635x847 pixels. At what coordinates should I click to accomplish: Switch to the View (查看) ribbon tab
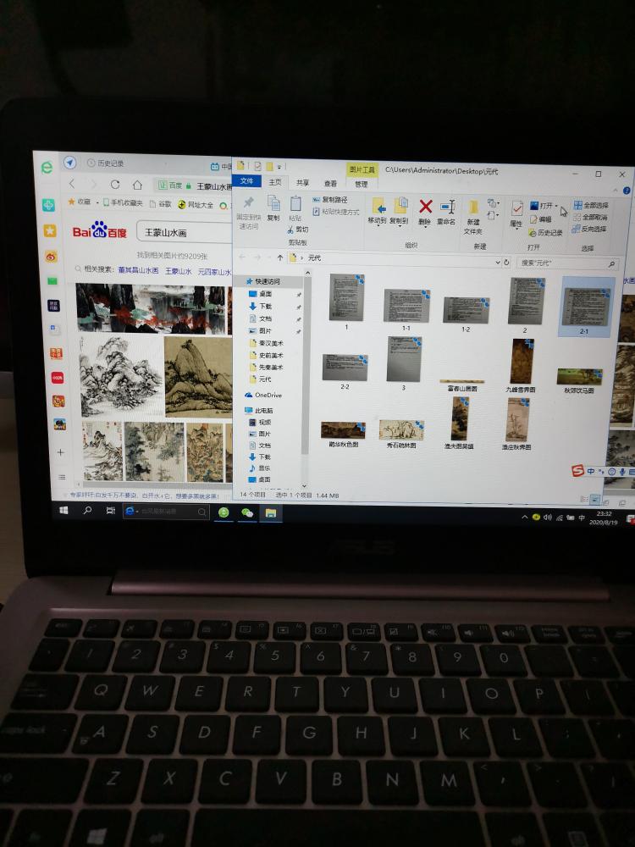click(x=330, y=184)
